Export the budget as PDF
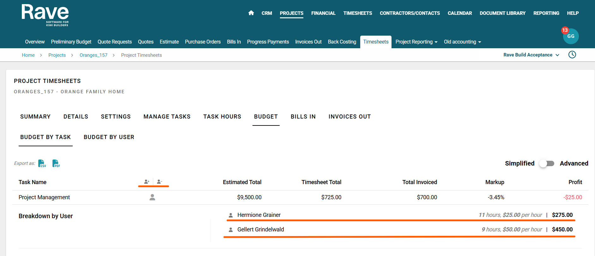The height and width of the screenshot is (256, 595). 56,163
